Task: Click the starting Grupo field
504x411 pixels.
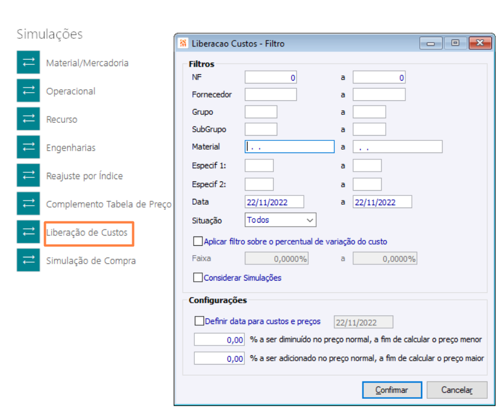Action: (260, 112)
